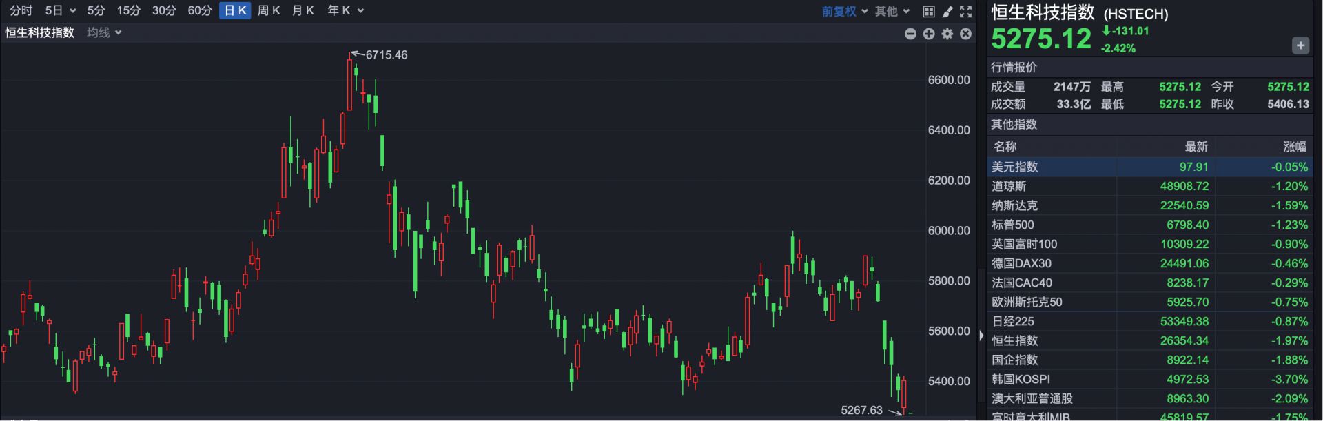Open the 其他 dropdown menu
Screen dimensions: 1323x421
(892, 11)
